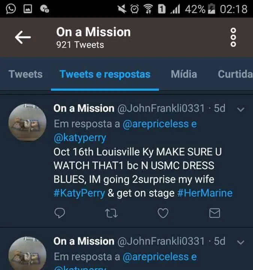253x270 pixels.
Task: Open the three-dot overflow menu
Action: 233,37
